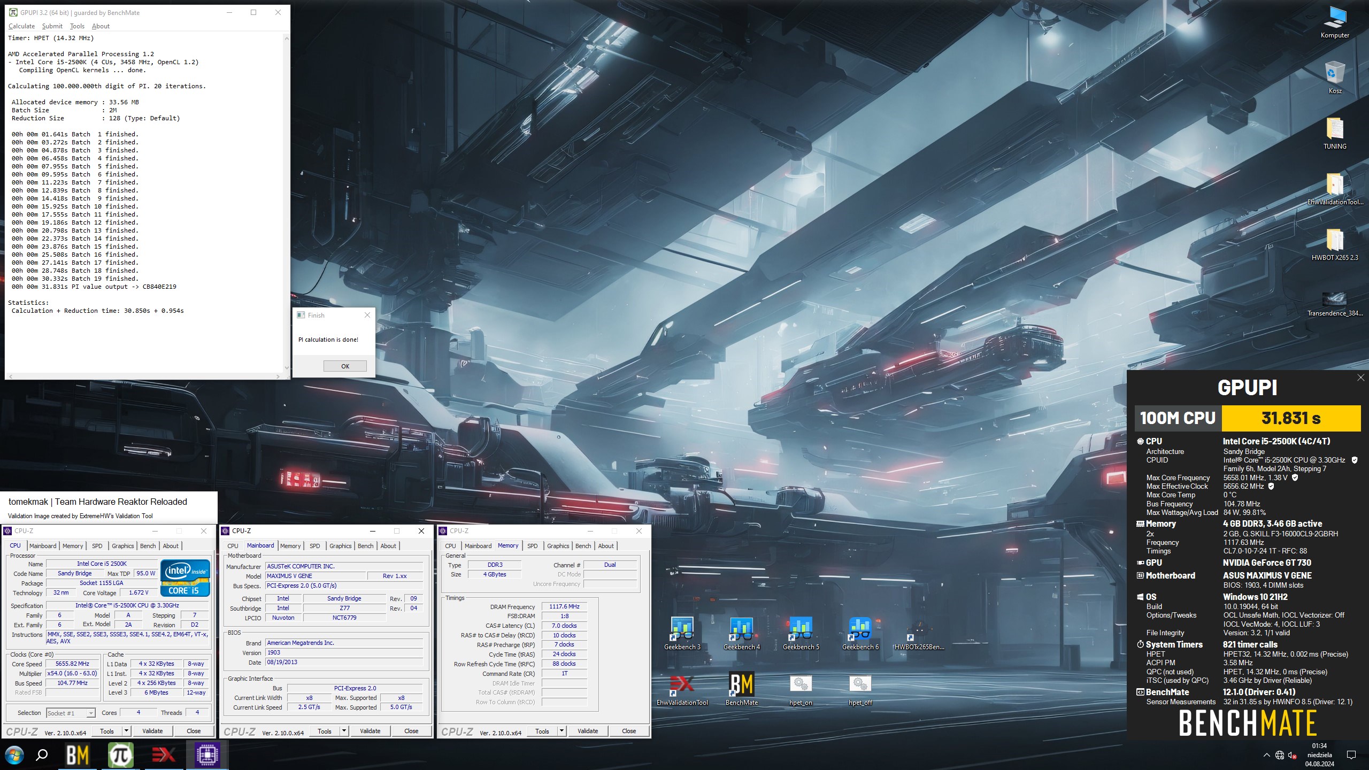The height and width of the screenshot is (770, 1369).
Task: Switch to CPU-Z on the taskbar
Action: [x=207, y=755]
